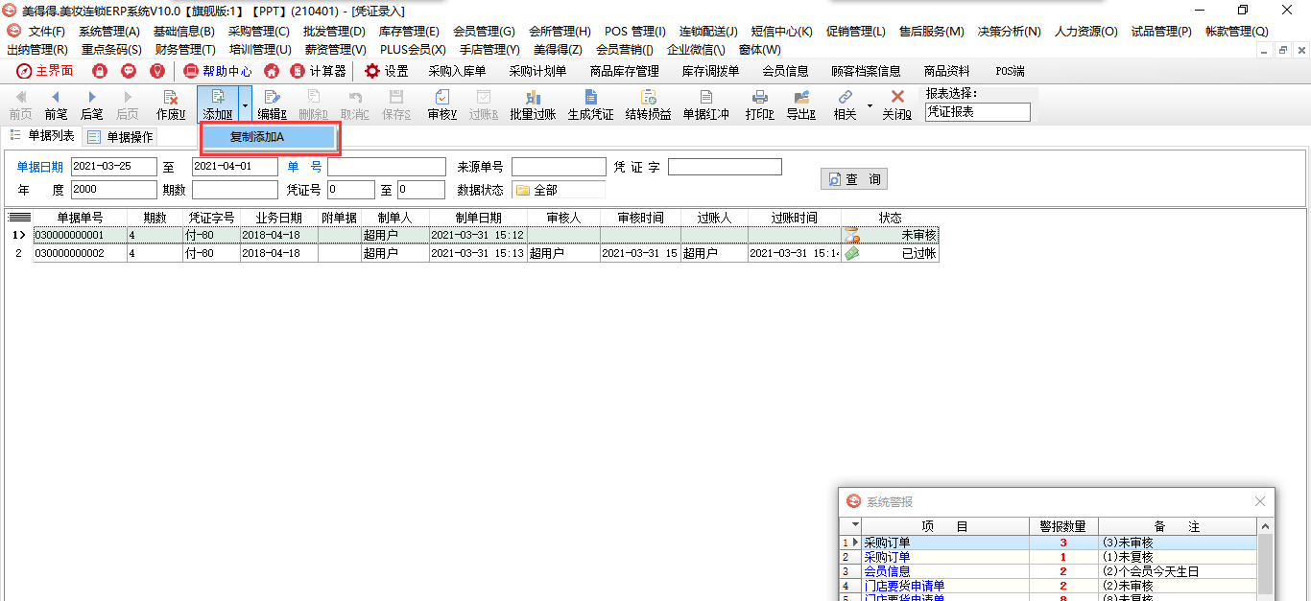Click the 单号 input field
The width and height of the screenshot is (1311, 601).
[x=387, y=167]
